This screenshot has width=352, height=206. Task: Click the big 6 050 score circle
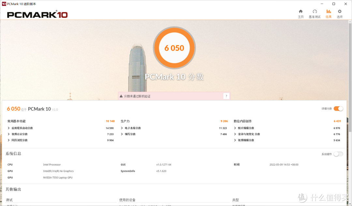174,48
